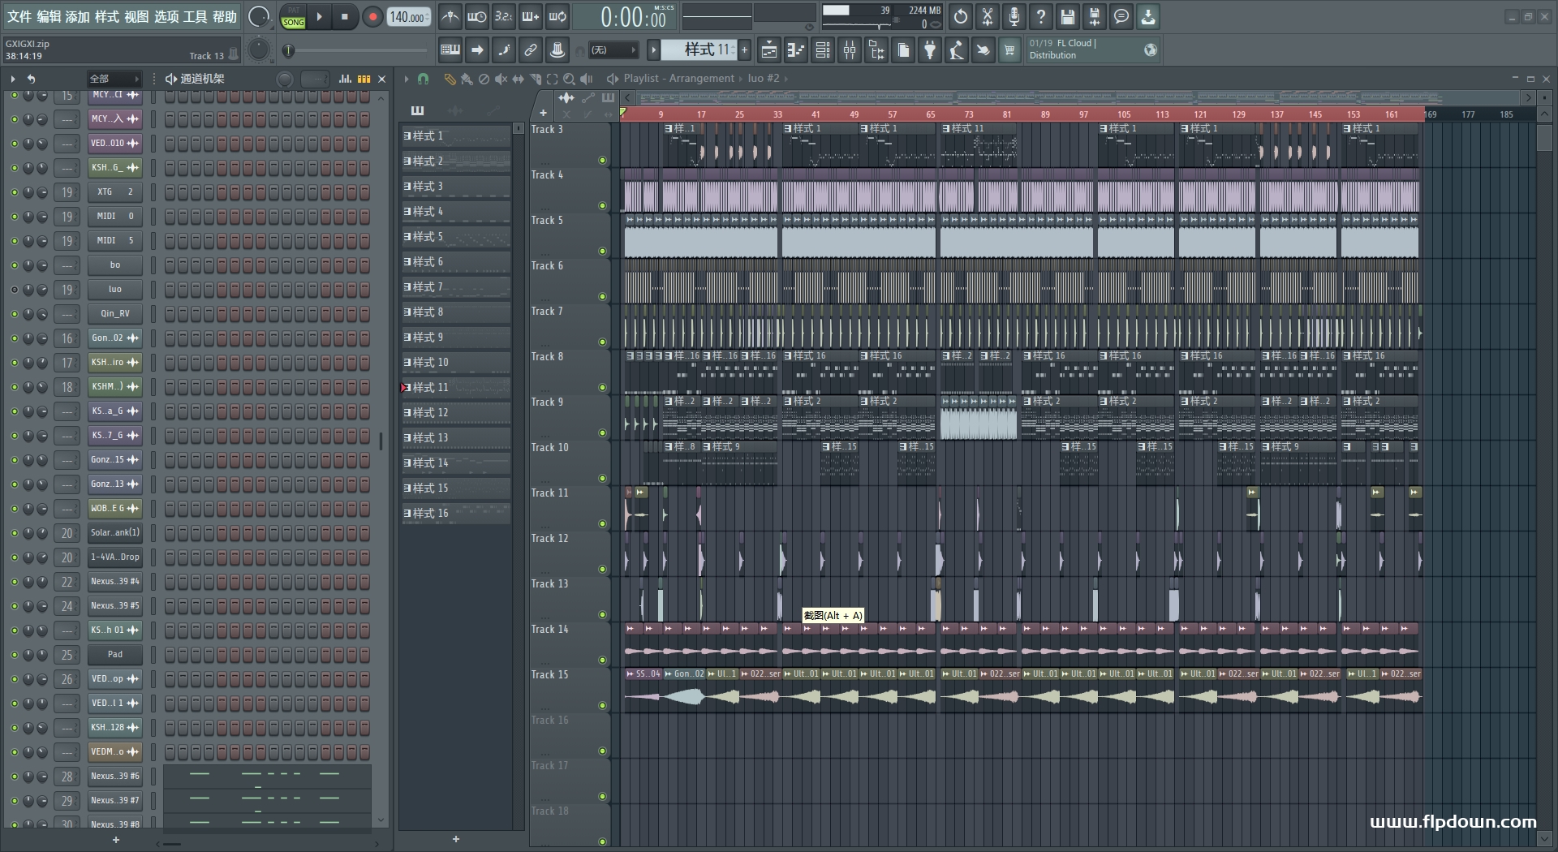Image resolution: width=1558 pixels, height=852 pixels.
Task: Open the plugin database plug icon
Action: [x=930, y=50]
